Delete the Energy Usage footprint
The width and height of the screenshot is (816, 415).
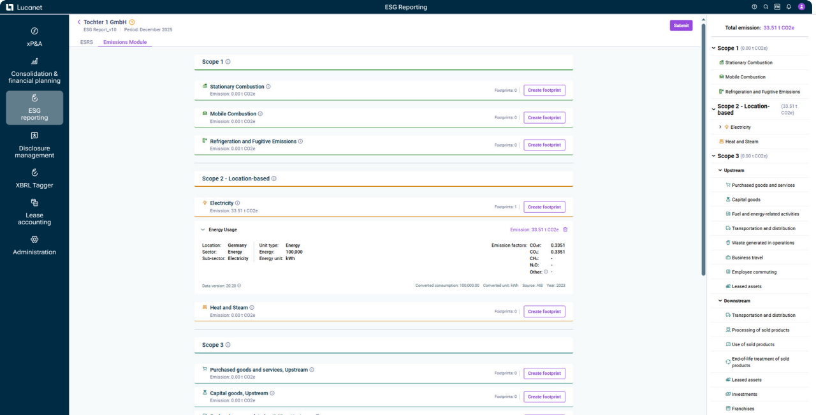click(x=565, y=229)
